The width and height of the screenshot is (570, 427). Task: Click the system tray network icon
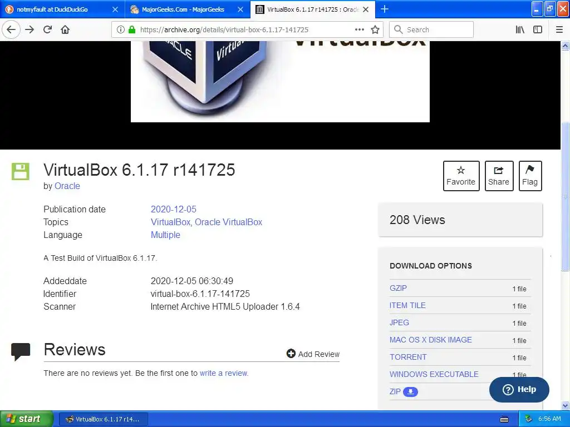(x=529, y=419)
